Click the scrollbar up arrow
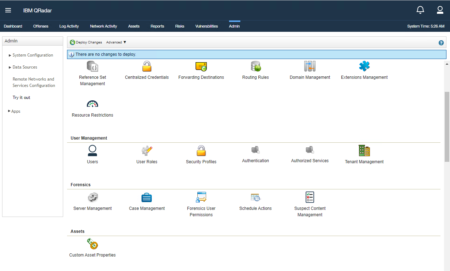The image size is (450, 271). tap(447, 64)
